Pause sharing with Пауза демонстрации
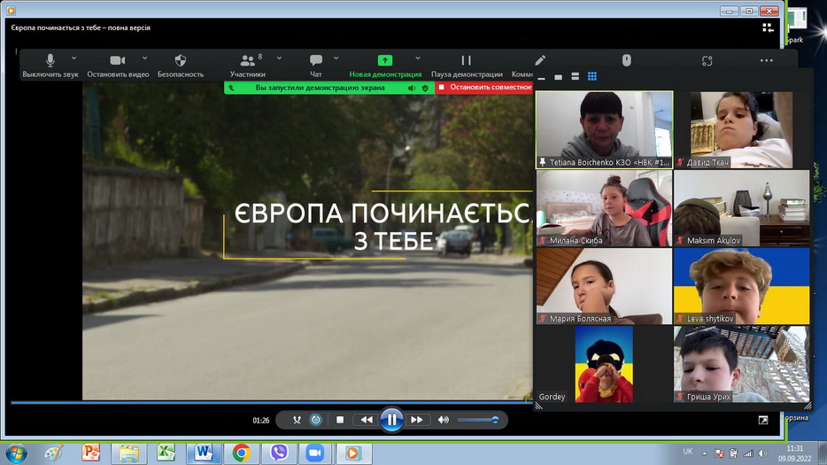This screenshot has height=465, width=827. [467, 66]
